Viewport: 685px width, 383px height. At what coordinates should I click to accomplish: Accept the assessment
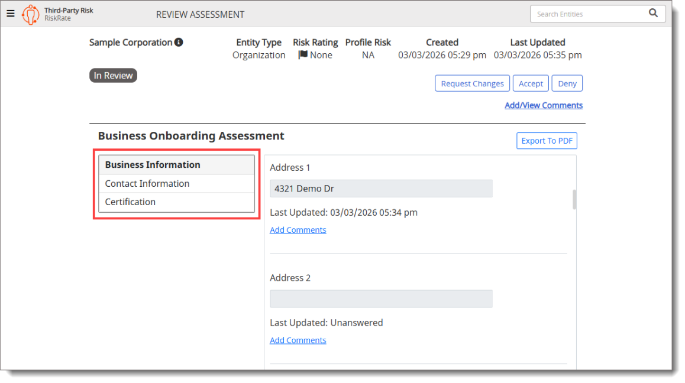[531, 83]
